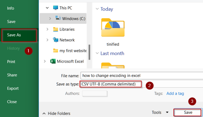This screenshot has height=117, width=203.
Task: Collapse the This PC tree node
Action: point(47,8)
